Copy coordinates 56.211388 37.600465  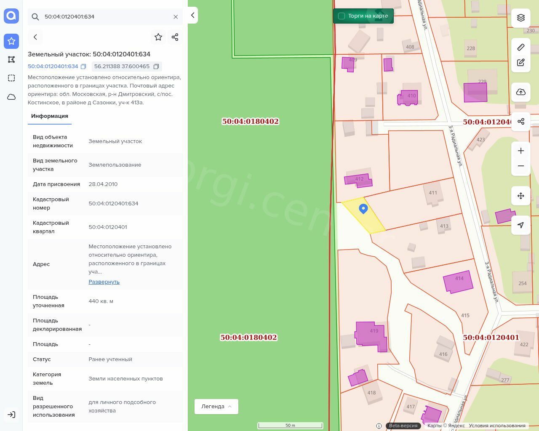[x=156, y=67]
